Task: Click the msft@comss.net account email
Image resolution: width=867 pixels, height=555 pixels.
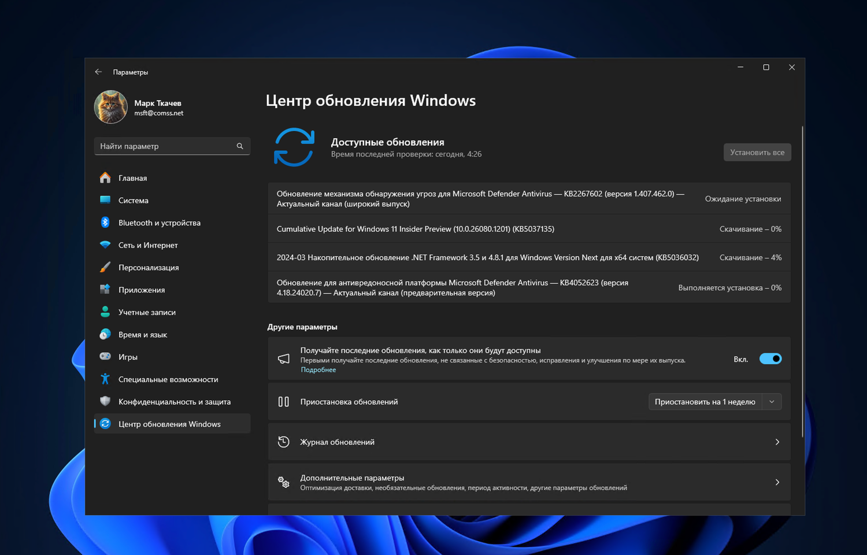Action: click(x=159, y=113)
